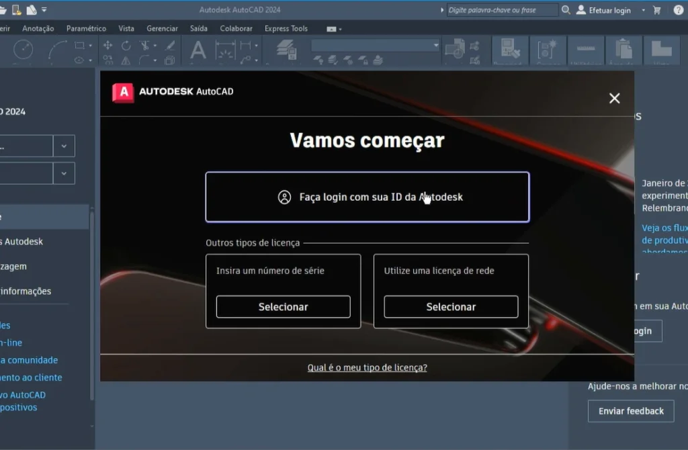Open the Colaborar ribbon tab

tap(236, 28)
